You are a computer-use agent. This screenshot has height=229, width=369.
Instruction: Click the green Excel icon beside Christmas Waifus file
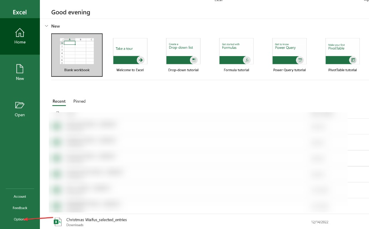tap(57, 222)
